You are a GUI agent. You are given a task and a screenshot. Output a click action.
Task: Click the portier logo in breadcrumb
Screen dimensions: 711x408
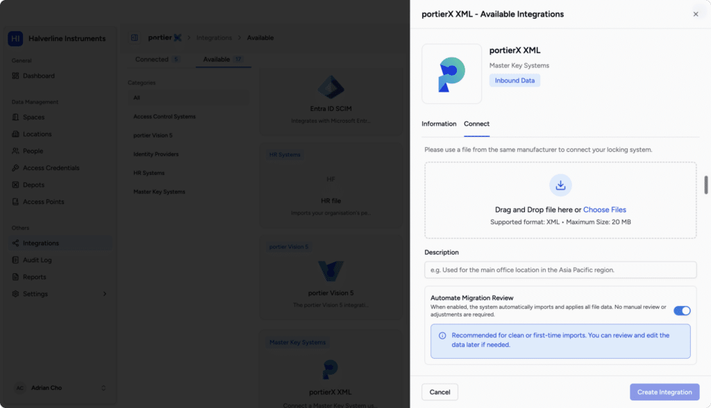165,37
